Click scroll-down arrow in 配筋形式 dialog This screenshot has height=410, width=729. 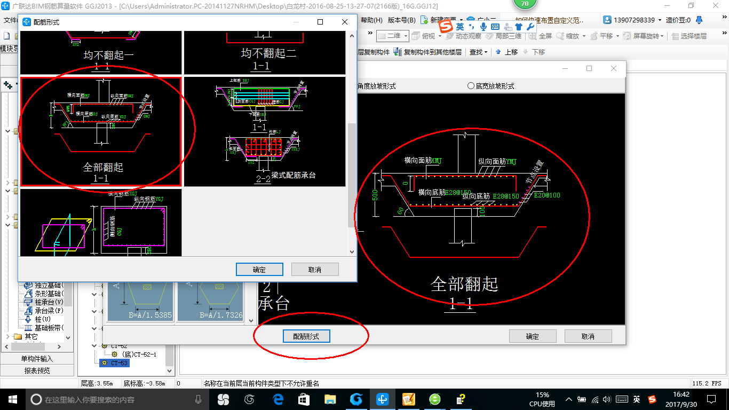[352, 251]
